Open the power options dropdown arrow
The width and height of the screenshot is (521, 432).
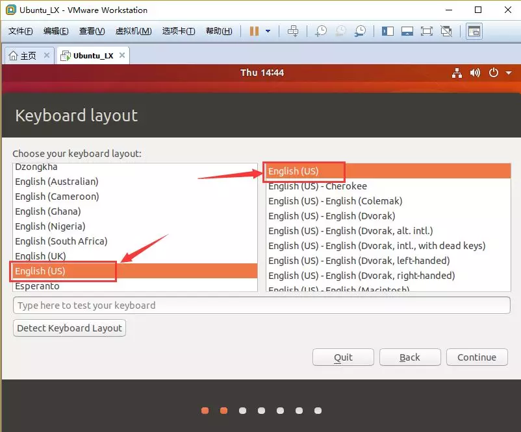[x=268, y=31]
